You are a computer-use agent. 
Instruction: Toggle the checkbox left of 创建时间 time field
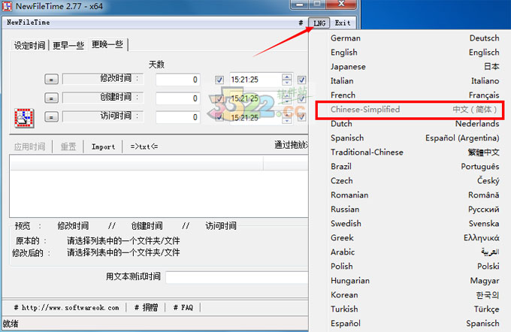click(219, 98)
